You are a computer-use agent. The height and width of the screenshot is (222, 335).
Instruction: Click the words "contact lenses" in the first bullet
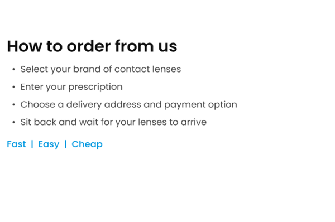coord(147,69)
